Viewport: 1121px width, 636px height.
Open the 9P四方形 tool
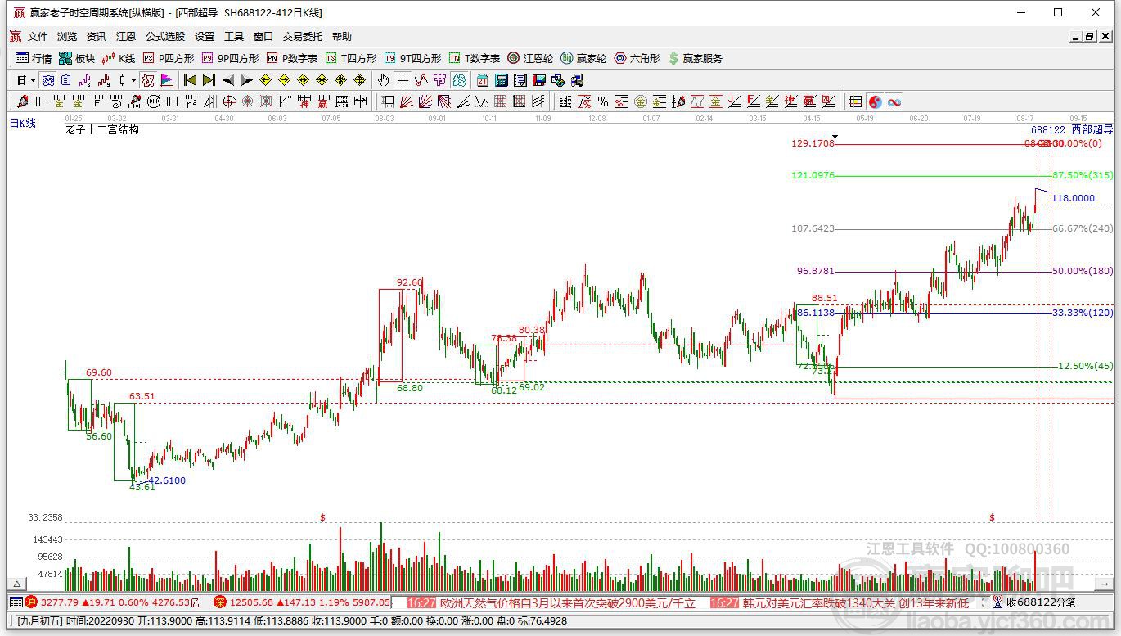[230, 58]
